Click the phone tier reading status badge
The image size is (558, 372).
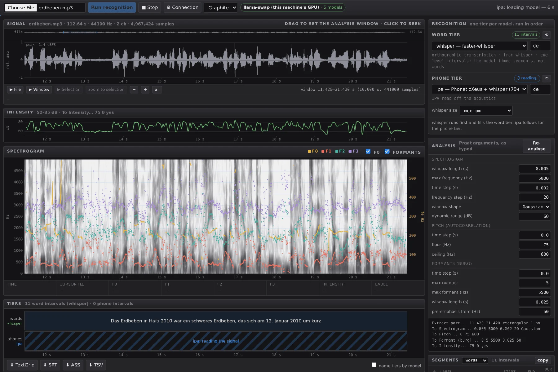click(527, 78)
